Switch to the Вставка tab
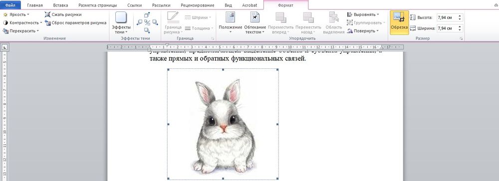The image size is (499, 181). click(x=60, y=5)
